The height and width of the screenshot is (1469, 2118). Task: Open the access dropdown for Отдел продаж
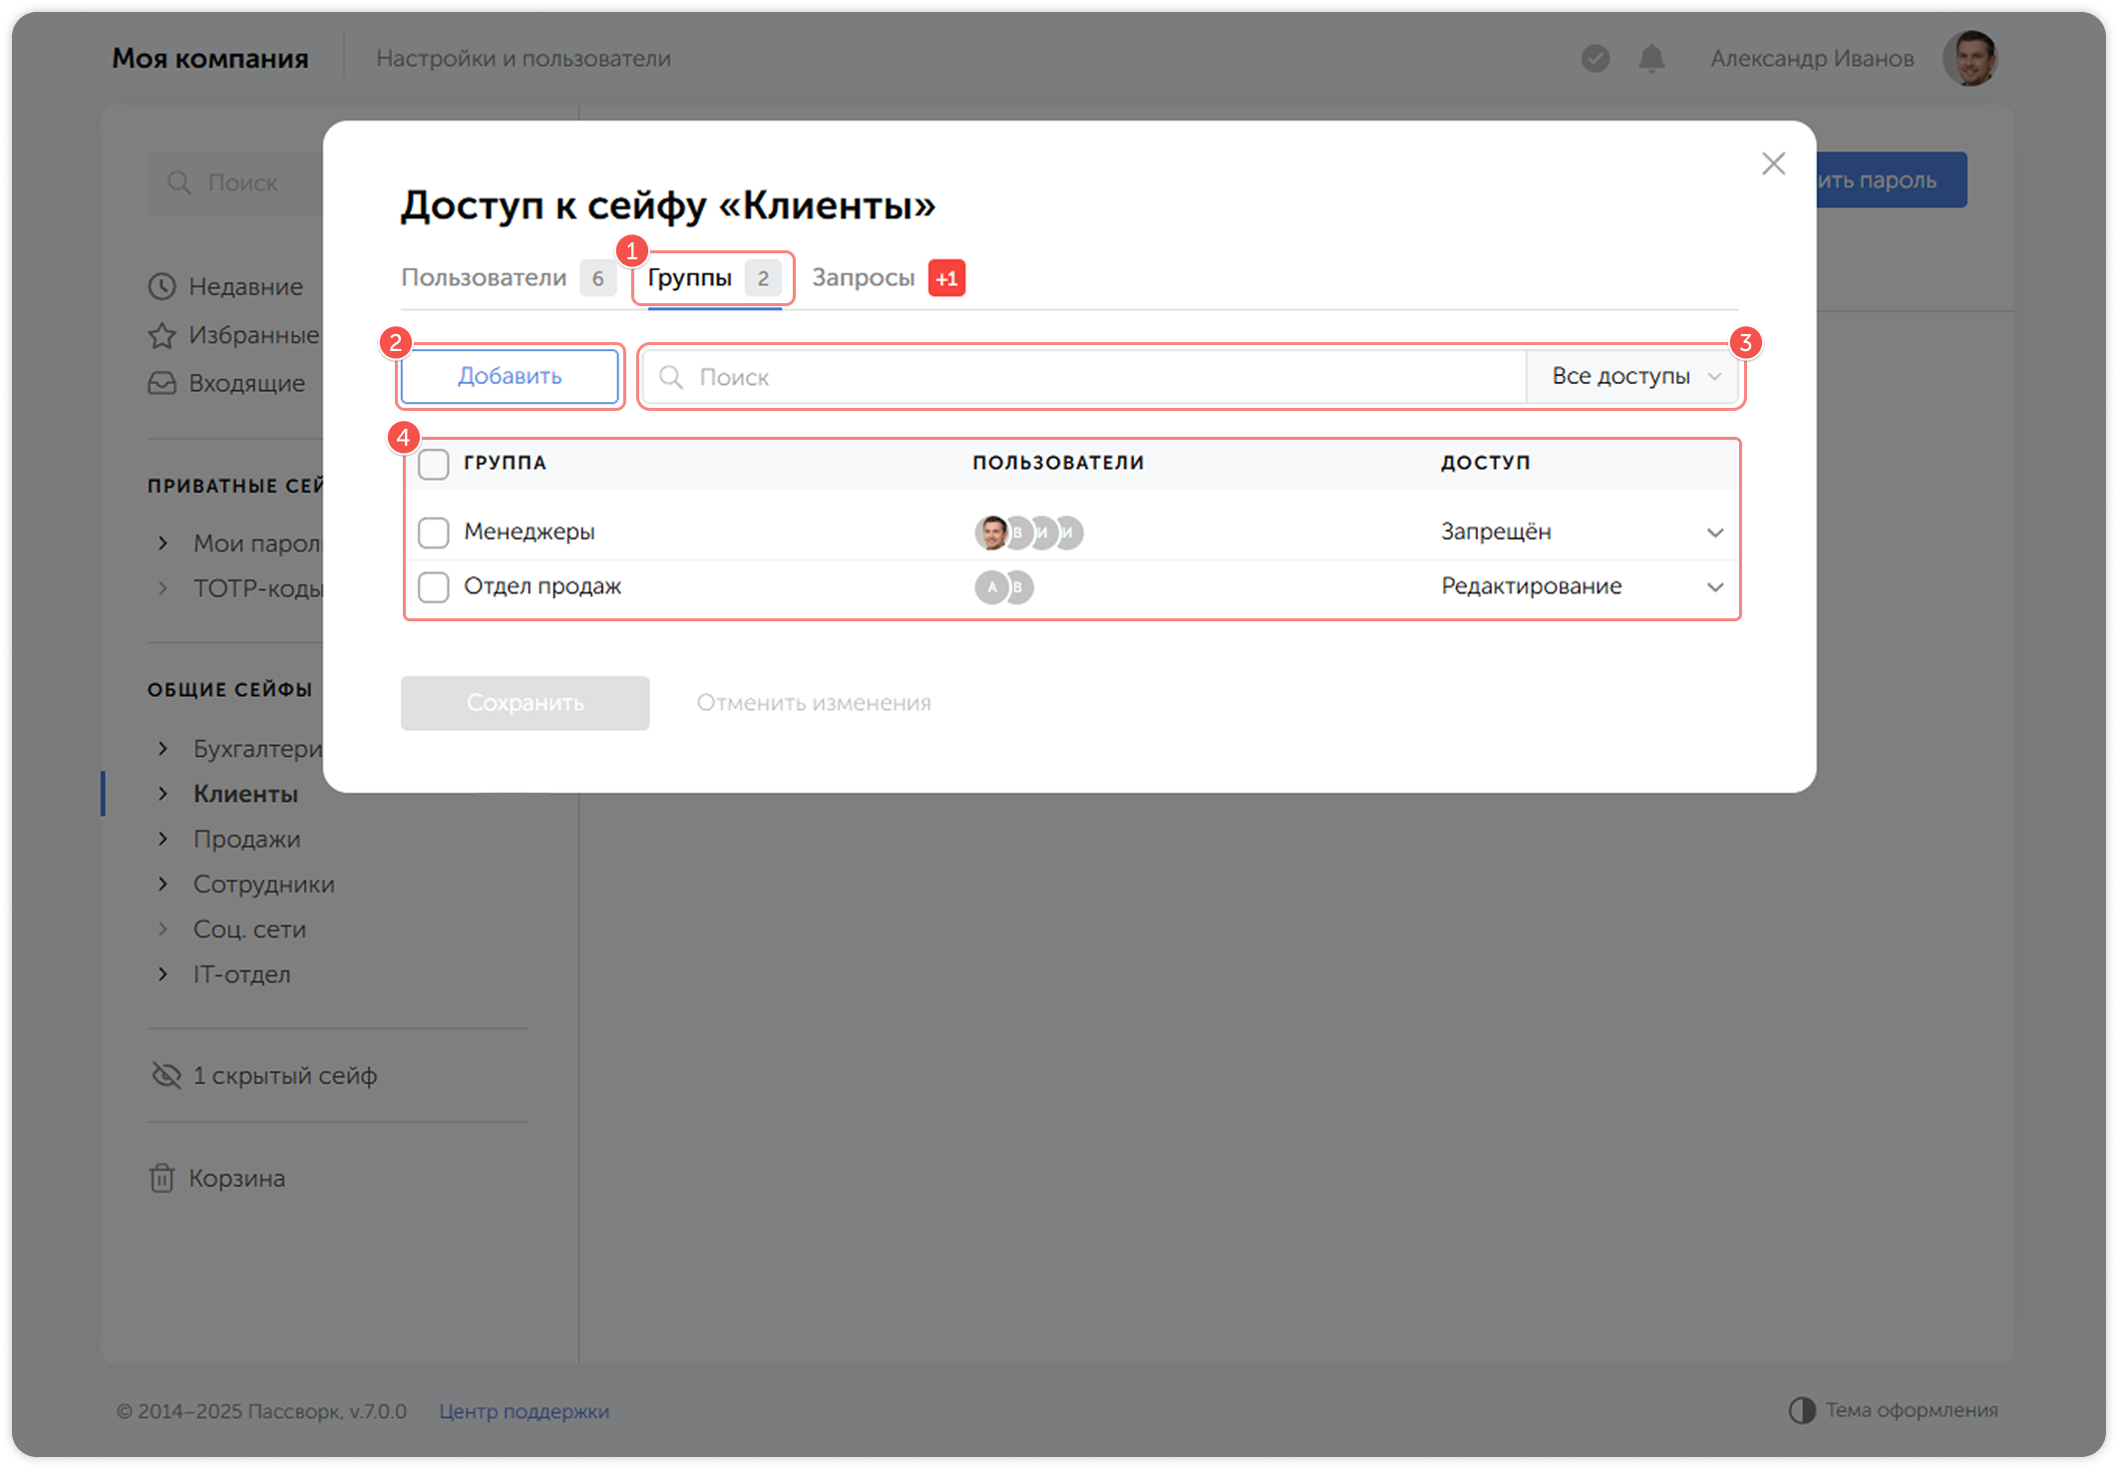click(x=1714, y=586)
